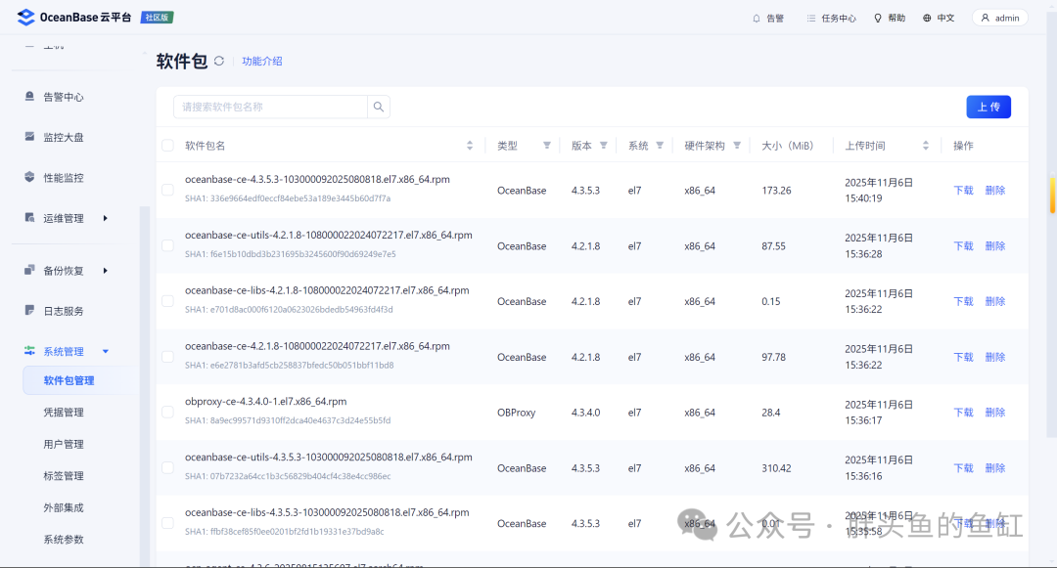Click the 系统管理 sidebar icon
This screenshot has width=1057, height=568.
click(x=29, y=351)
